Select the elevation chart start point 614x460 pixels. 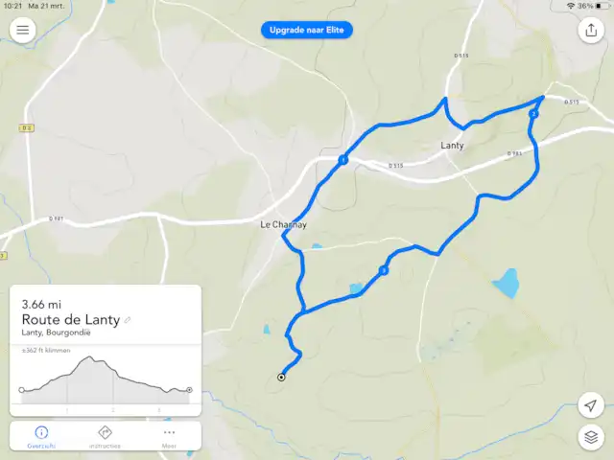(21, 390)
